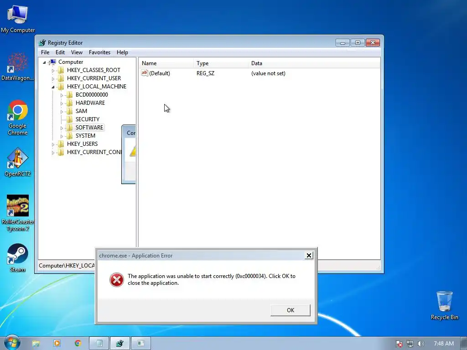Select the HKEY_LOCAL_MACHINE key
Viewport: 467px width, 350px height.
tap(97, 87)
